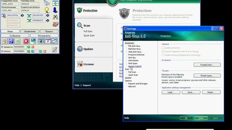The image size is (232, 130).
Task: Click the Threat types... button
Action: click(x=207, y=75)
